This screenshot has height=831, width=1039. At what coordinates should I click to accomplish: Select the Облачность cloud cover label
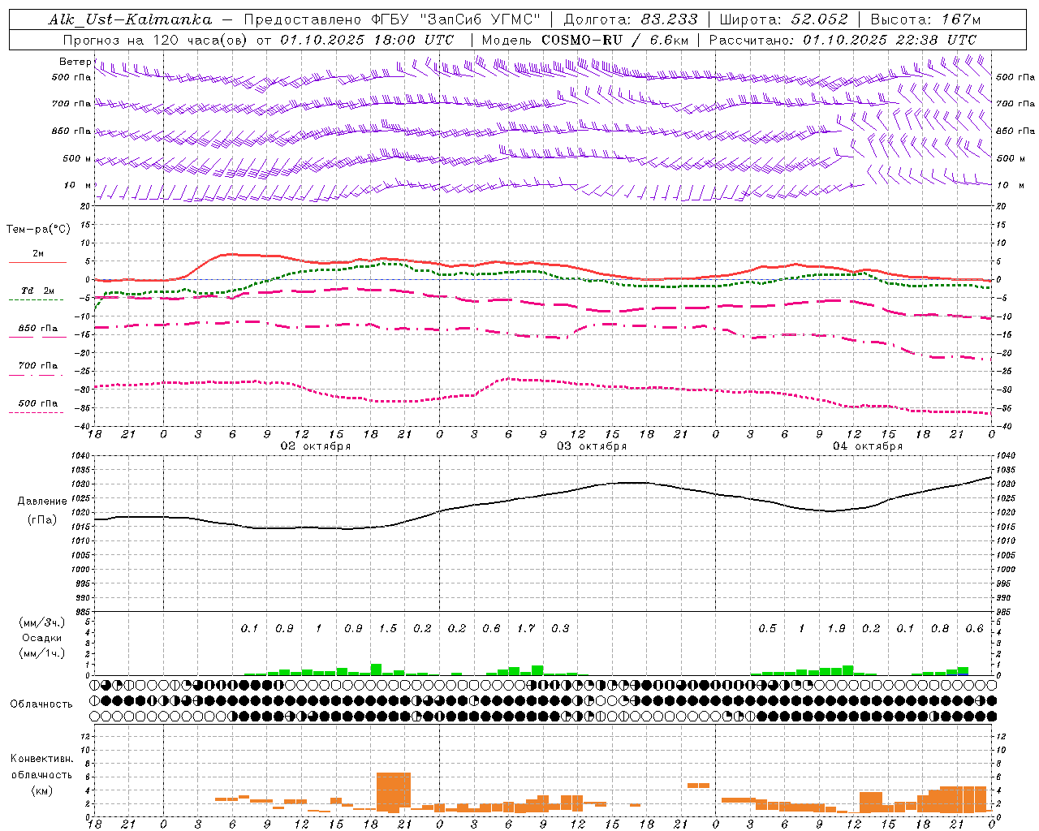pos(41,704)
